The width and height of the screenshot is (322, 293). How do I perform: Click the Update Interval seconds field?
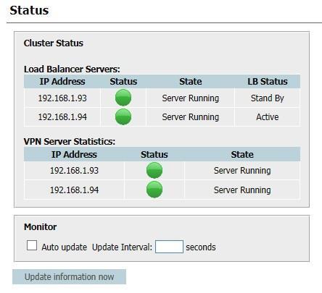click(169, 247)
